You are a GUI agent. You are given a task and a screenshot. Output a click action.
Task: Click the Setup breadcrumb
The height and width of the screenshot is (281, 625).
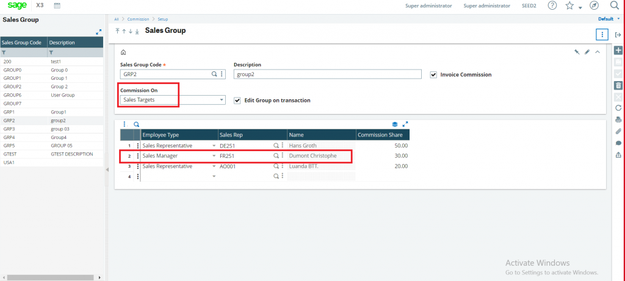[x=162, y=19]
